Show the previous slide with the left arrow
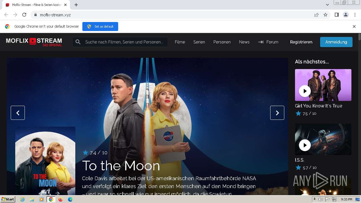 [18, 113]
